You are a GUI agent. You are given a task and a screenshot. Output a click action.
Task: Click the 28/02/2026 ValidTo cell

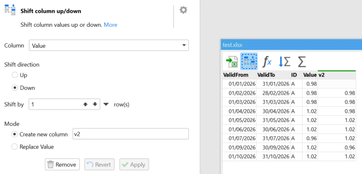click(274, 93)
